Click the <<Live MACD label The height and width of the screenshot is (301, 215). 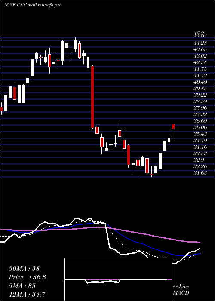(x=181, y=290)
